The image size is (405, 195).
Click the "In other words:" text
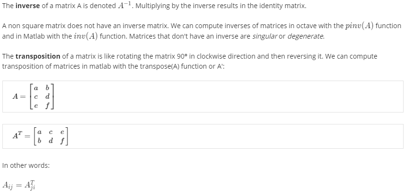[x=26, y=165]
